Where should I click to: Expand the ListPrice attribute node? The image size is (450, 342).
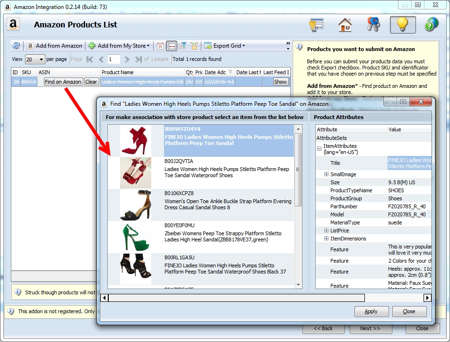(326, 230)
